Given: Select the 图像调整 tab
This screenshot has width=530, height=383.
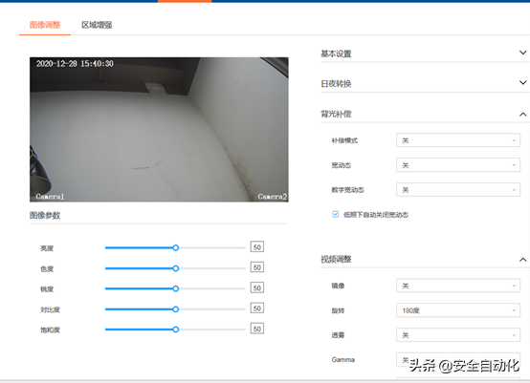Looking at the screenshot, I should [x=45, y=25].
